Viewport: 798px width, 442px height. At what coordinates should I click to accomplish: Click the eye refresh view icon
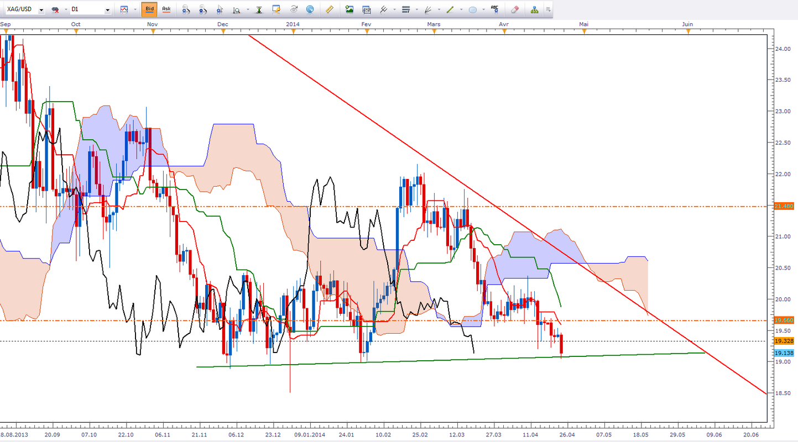coord(294,9)
